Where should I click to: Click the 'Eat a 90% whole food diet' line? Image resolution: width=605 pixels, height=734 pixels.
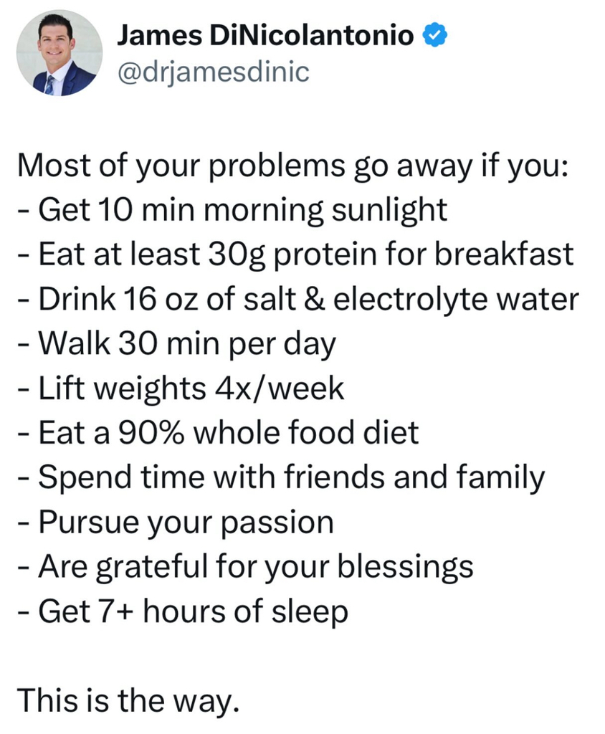218,433
